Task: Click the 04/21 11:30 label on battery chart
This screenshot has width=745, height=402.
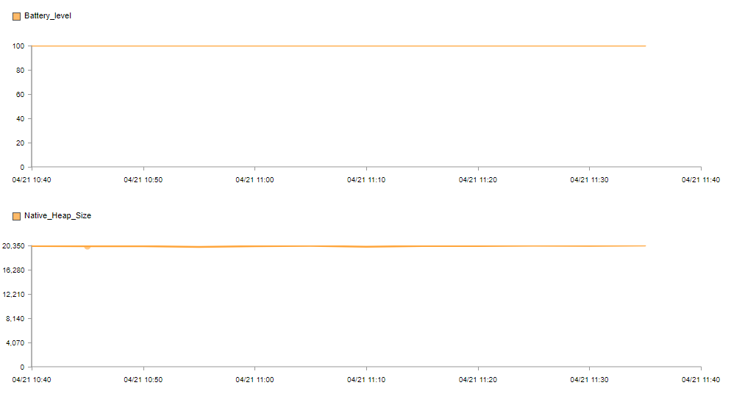Action: (589, 180)
